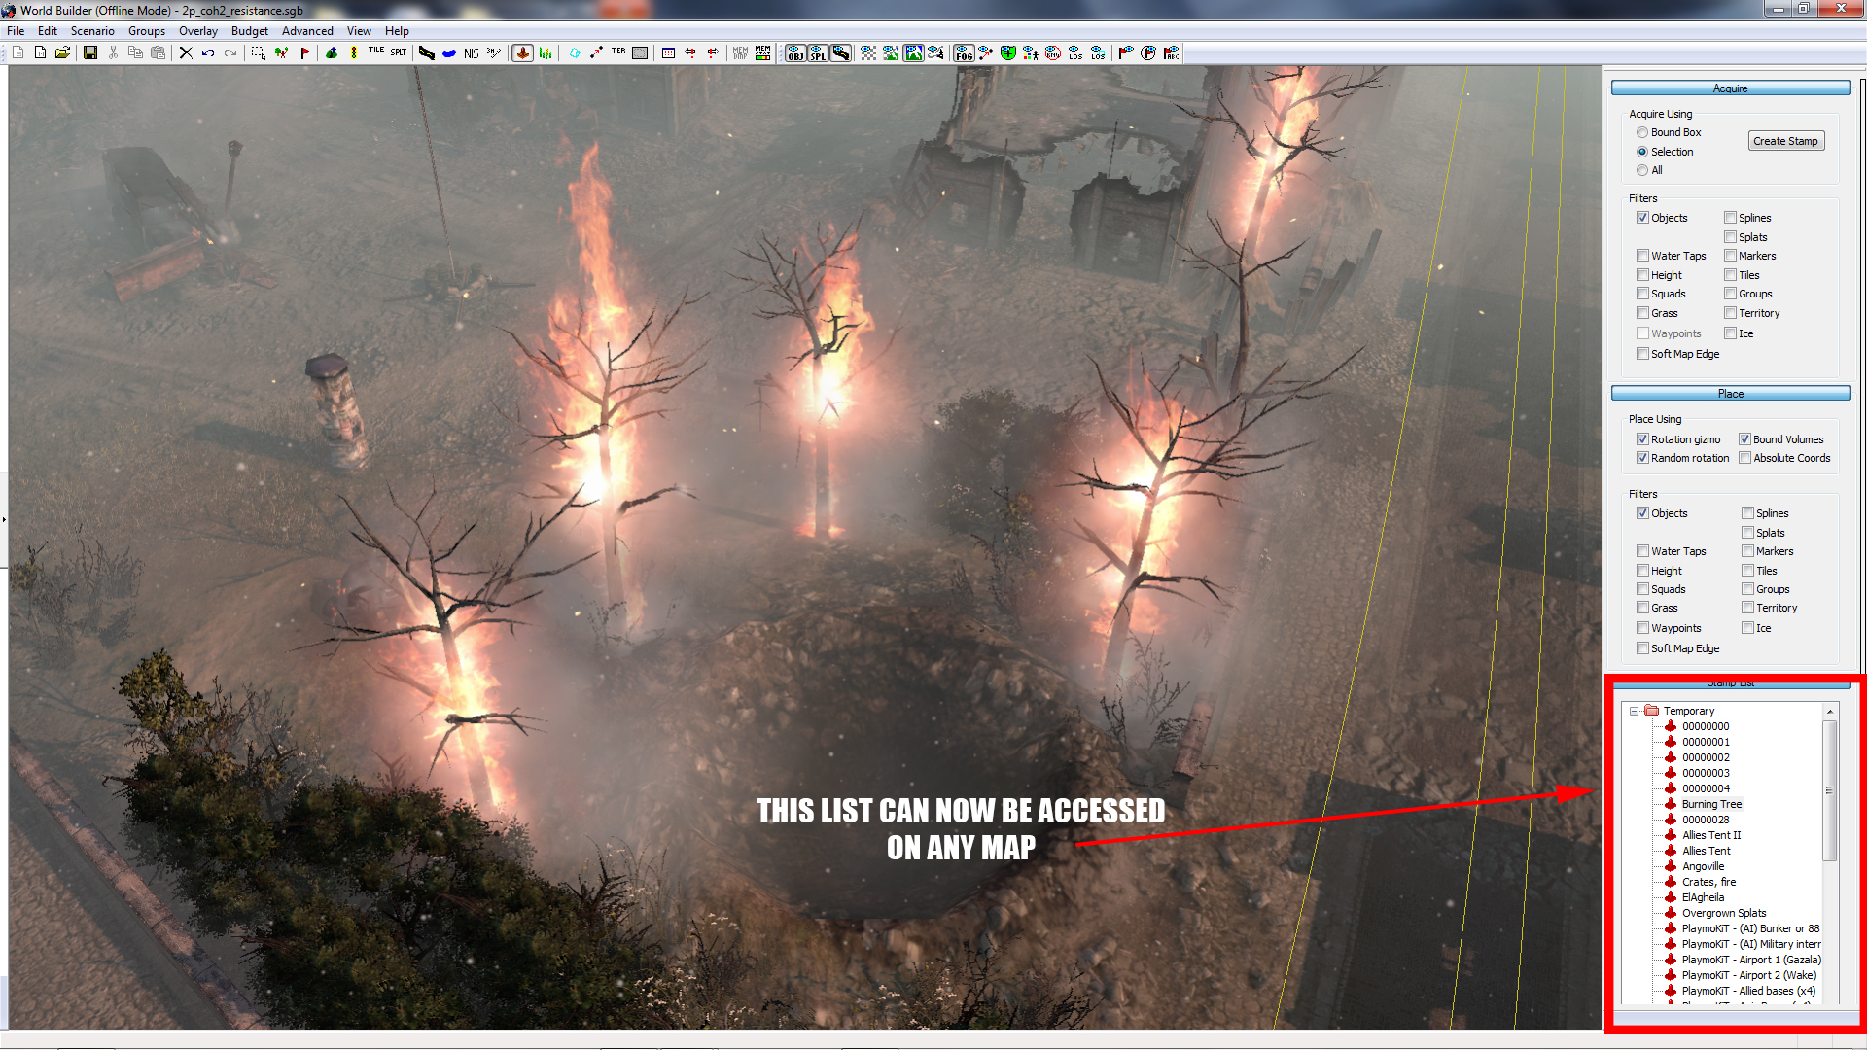Toggle the SPL visibility icon
The image size is (1867, 1050).
click(818, 52)
